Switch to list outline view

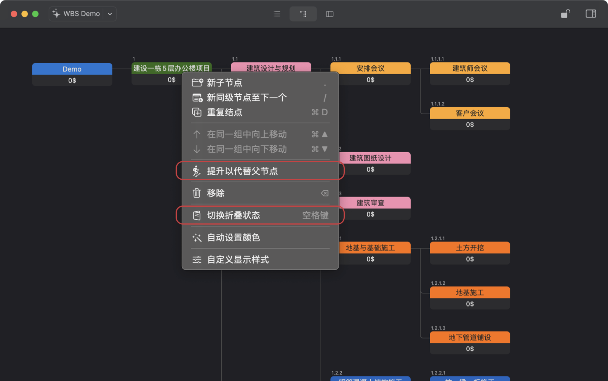coord(277,14)
